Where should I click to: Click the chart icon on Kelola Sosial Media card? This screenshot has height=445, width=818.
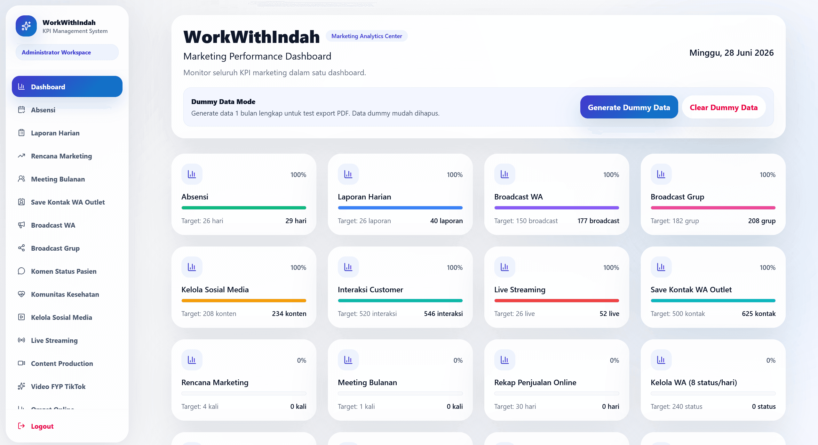click(x=192, y=267)
